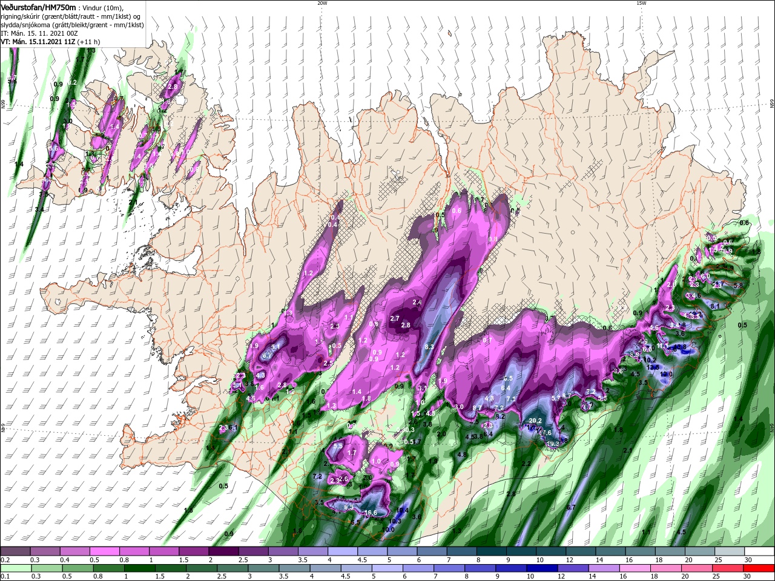Viewport: 775px width, 581px height.
Task: Click the 12.0 precipitation value on the map
Action: pos(666,374)
